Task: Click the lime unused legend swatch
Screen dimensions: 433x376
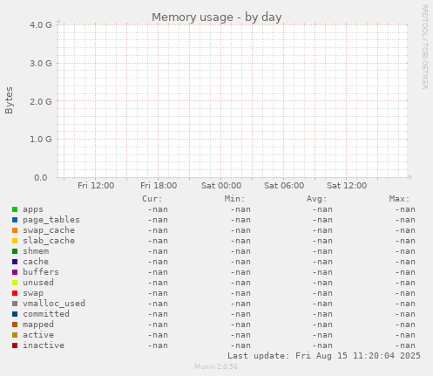Action: [x=15, y=283]
